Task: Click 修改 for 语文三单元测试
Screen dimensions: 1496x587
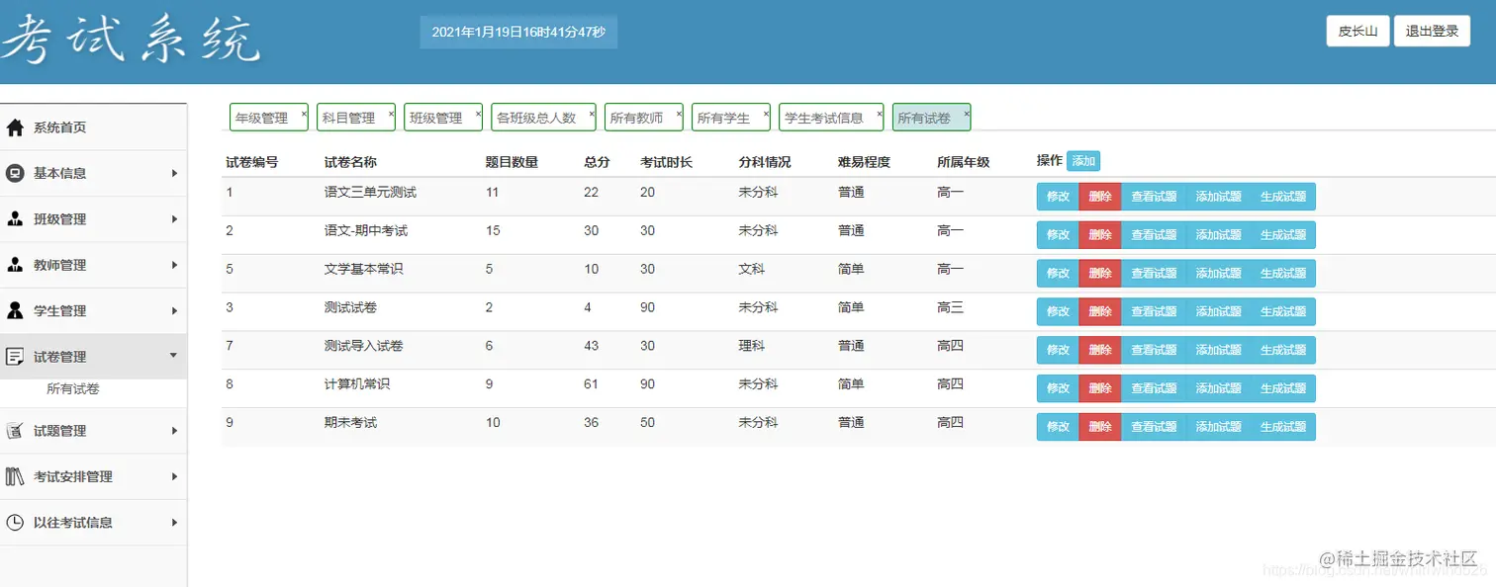Action: pyautogui.click(x=1058, y=197)
